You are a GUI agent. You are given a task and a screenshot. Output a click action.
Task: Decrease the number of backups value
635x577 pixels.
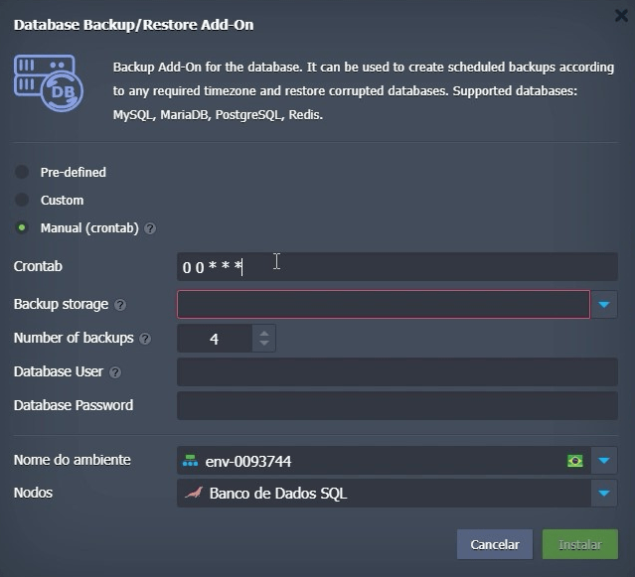click(x=264, y=344)
